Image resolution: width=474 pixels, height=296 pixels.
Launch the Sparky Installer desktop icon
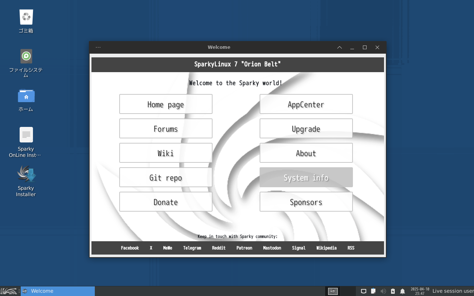tap(26, 181)
